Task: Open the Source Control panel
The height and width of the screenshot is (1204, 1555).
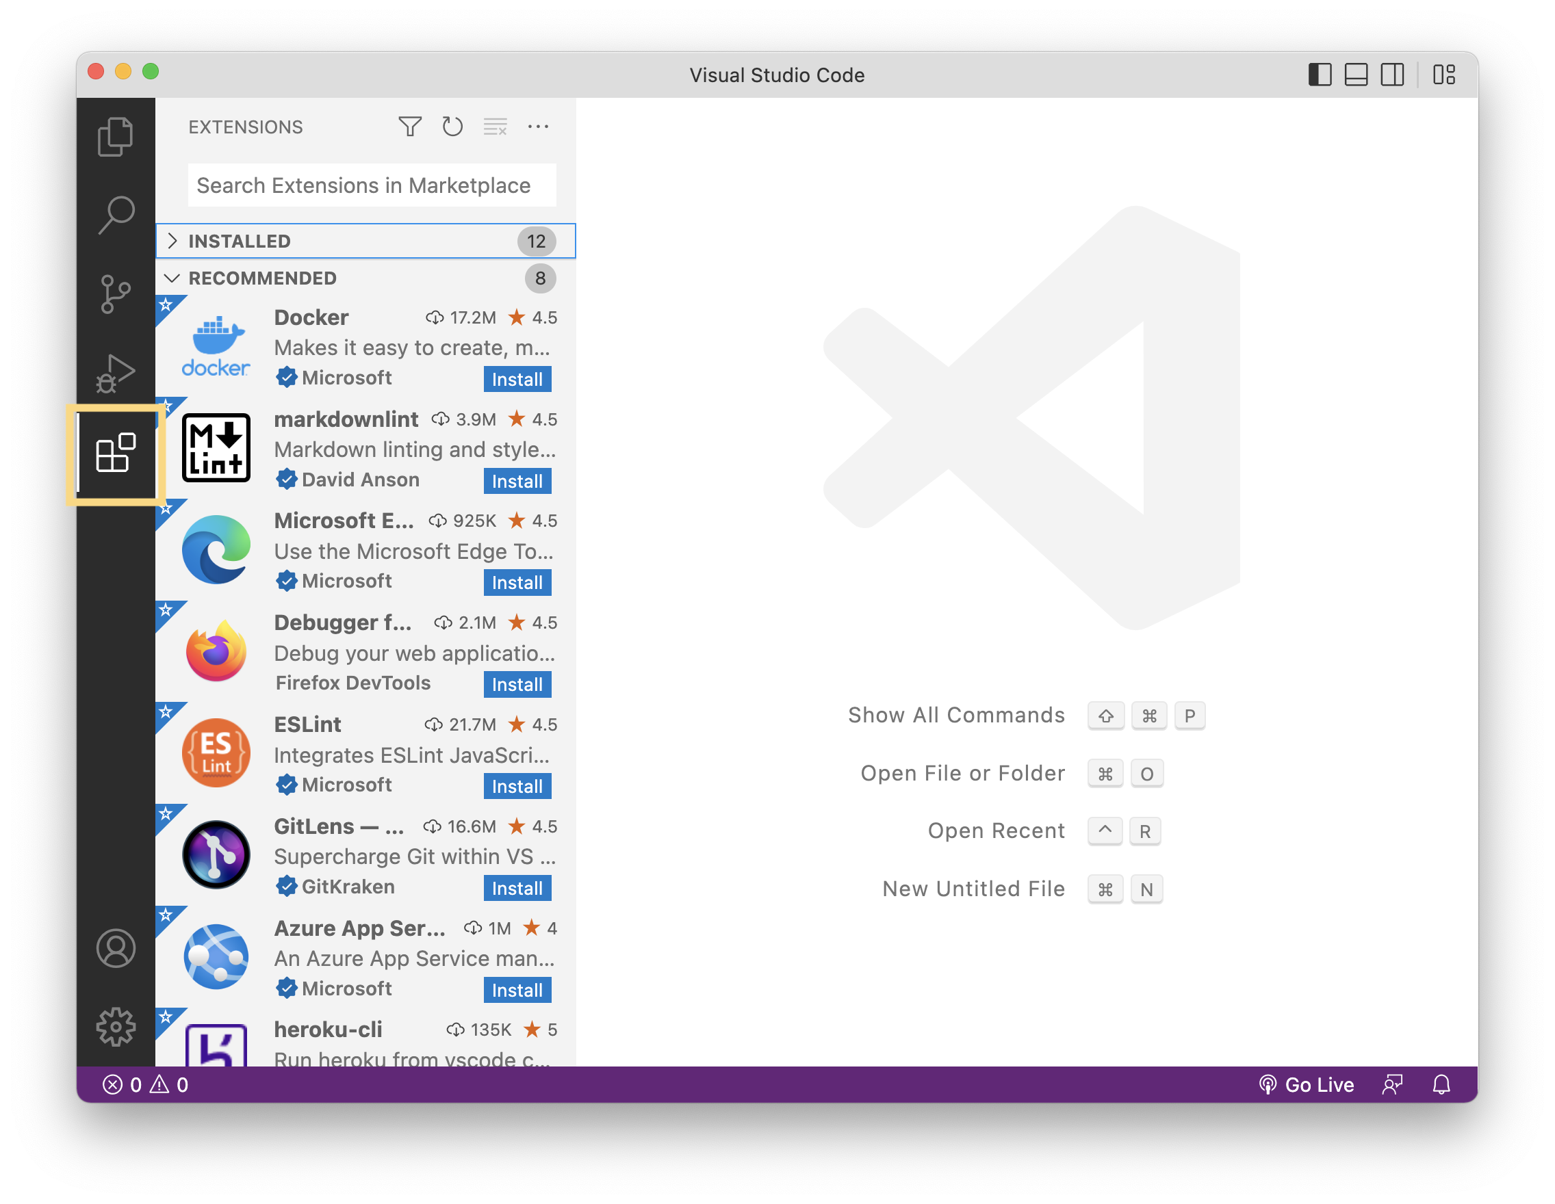Action: coord(116,293)
